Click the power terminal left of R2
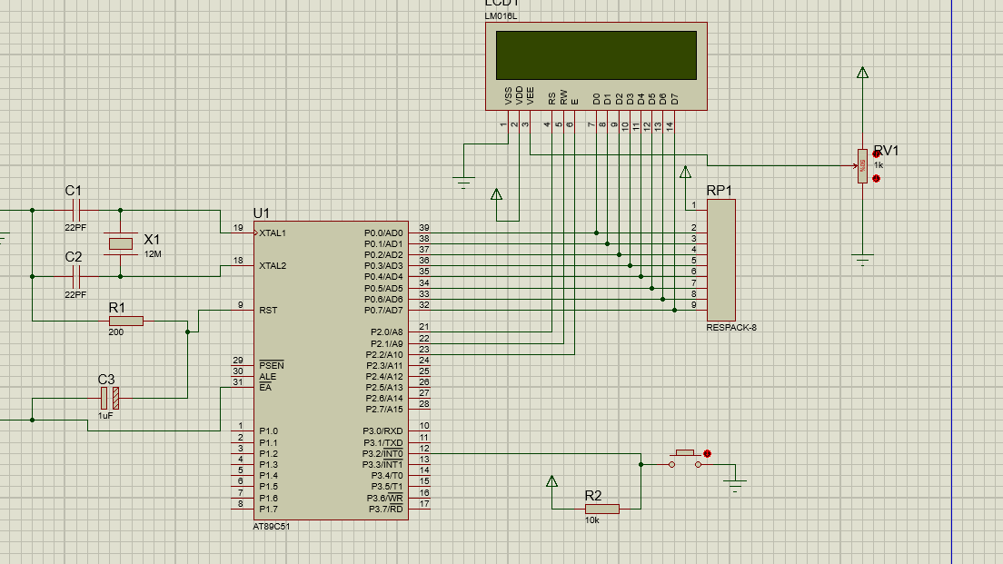Image resolution: width=1003 pixels, height=564 pixels. 551,480
